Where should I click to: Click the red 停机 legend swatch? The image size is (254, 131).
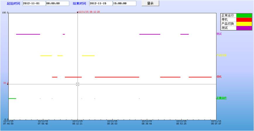[244, 20]
